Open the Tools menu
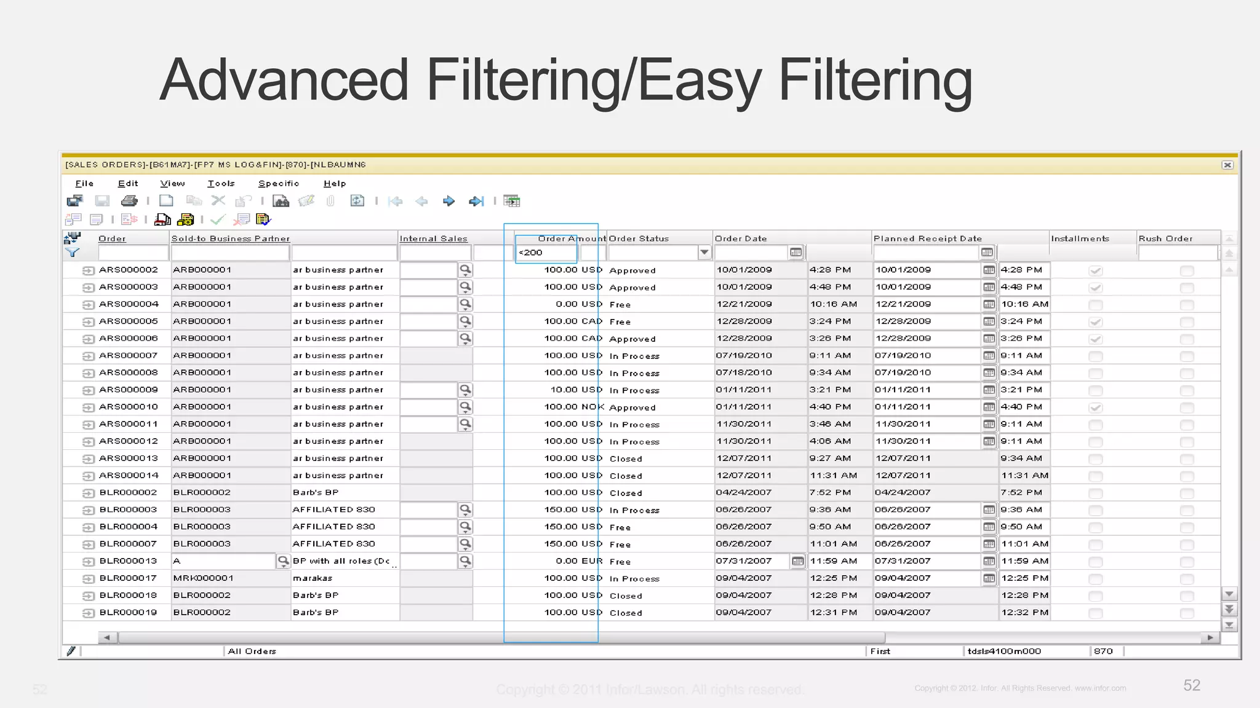Viewport: 1260px width, 708px height. click(x=221, y=184)
